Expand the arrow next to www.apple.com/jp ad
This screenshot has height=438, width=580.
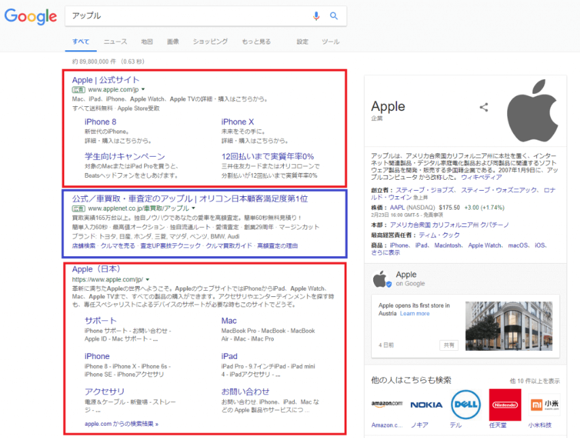(x=143, y=89)
